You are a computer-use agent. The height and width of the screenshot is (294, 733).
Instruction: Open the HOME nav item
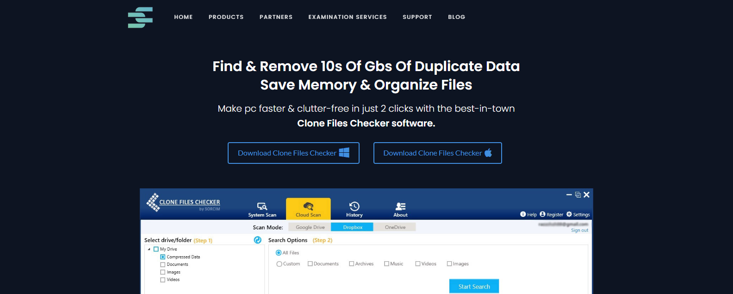pos(183,17)
